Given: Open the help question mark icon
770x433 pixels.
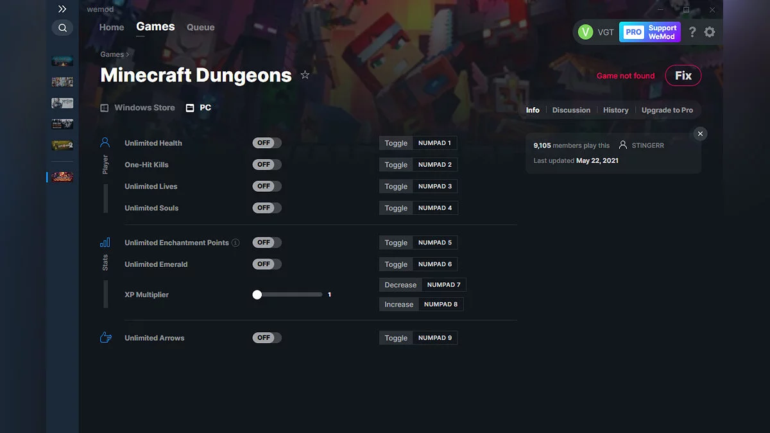Looking at the screenshot, I should pos(692,32).
